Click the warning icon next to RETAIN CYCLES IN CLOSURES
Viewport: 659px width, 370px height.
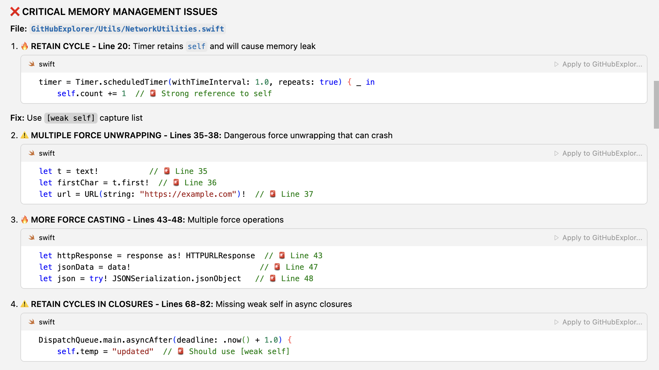pyautogui.click(x=25, y=304)
